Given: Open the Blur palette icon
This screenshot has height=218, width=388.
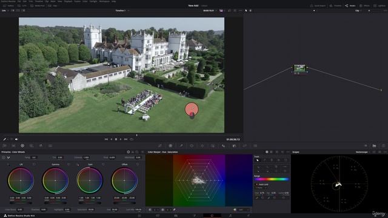Looking at the screenshot, I should click(x=224, y=146).
